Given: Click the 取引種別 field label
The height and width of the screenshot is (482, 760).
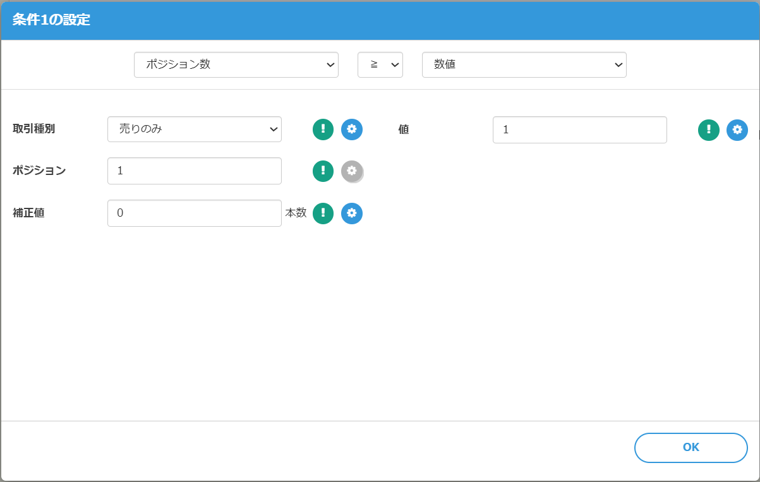Looking at the screenshot, I should (x=34, y=129).
